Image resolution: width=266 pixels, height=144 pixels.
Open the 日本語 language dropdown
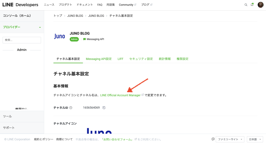pyautogui.click(x=255, y=139)
